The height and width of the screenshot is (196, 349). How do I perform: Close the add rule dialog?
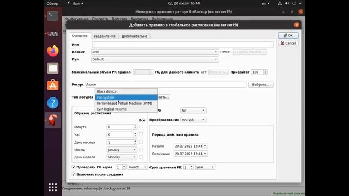[297, 25]
